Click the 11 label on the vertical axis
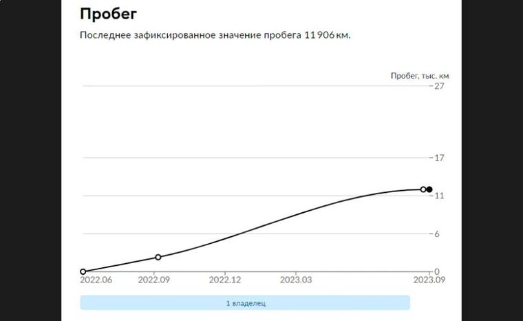This screenshot has height=321, width=523. [439, 196]
